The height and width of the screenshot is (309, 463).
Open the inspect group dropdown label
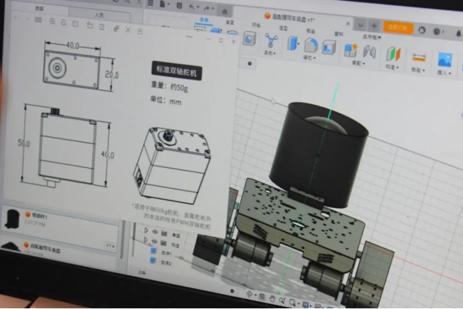[418, 70]
